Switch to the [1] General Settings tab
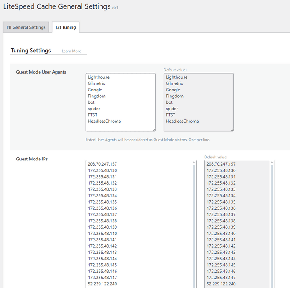This screenshot has height=288, width=290. point(27,27)
